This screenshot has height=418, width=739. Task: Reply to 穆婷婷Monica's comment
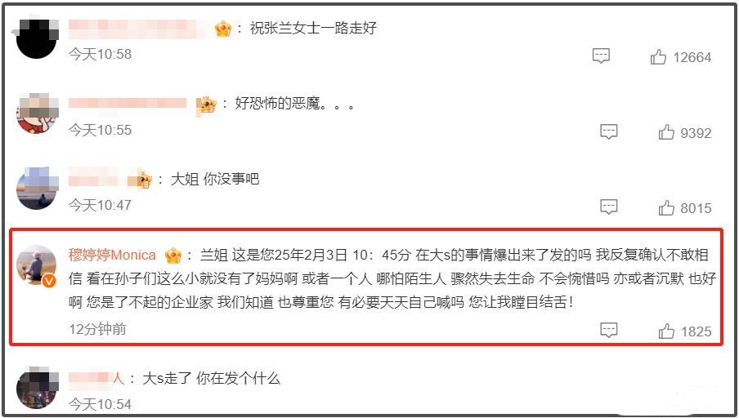coord(608,330)
